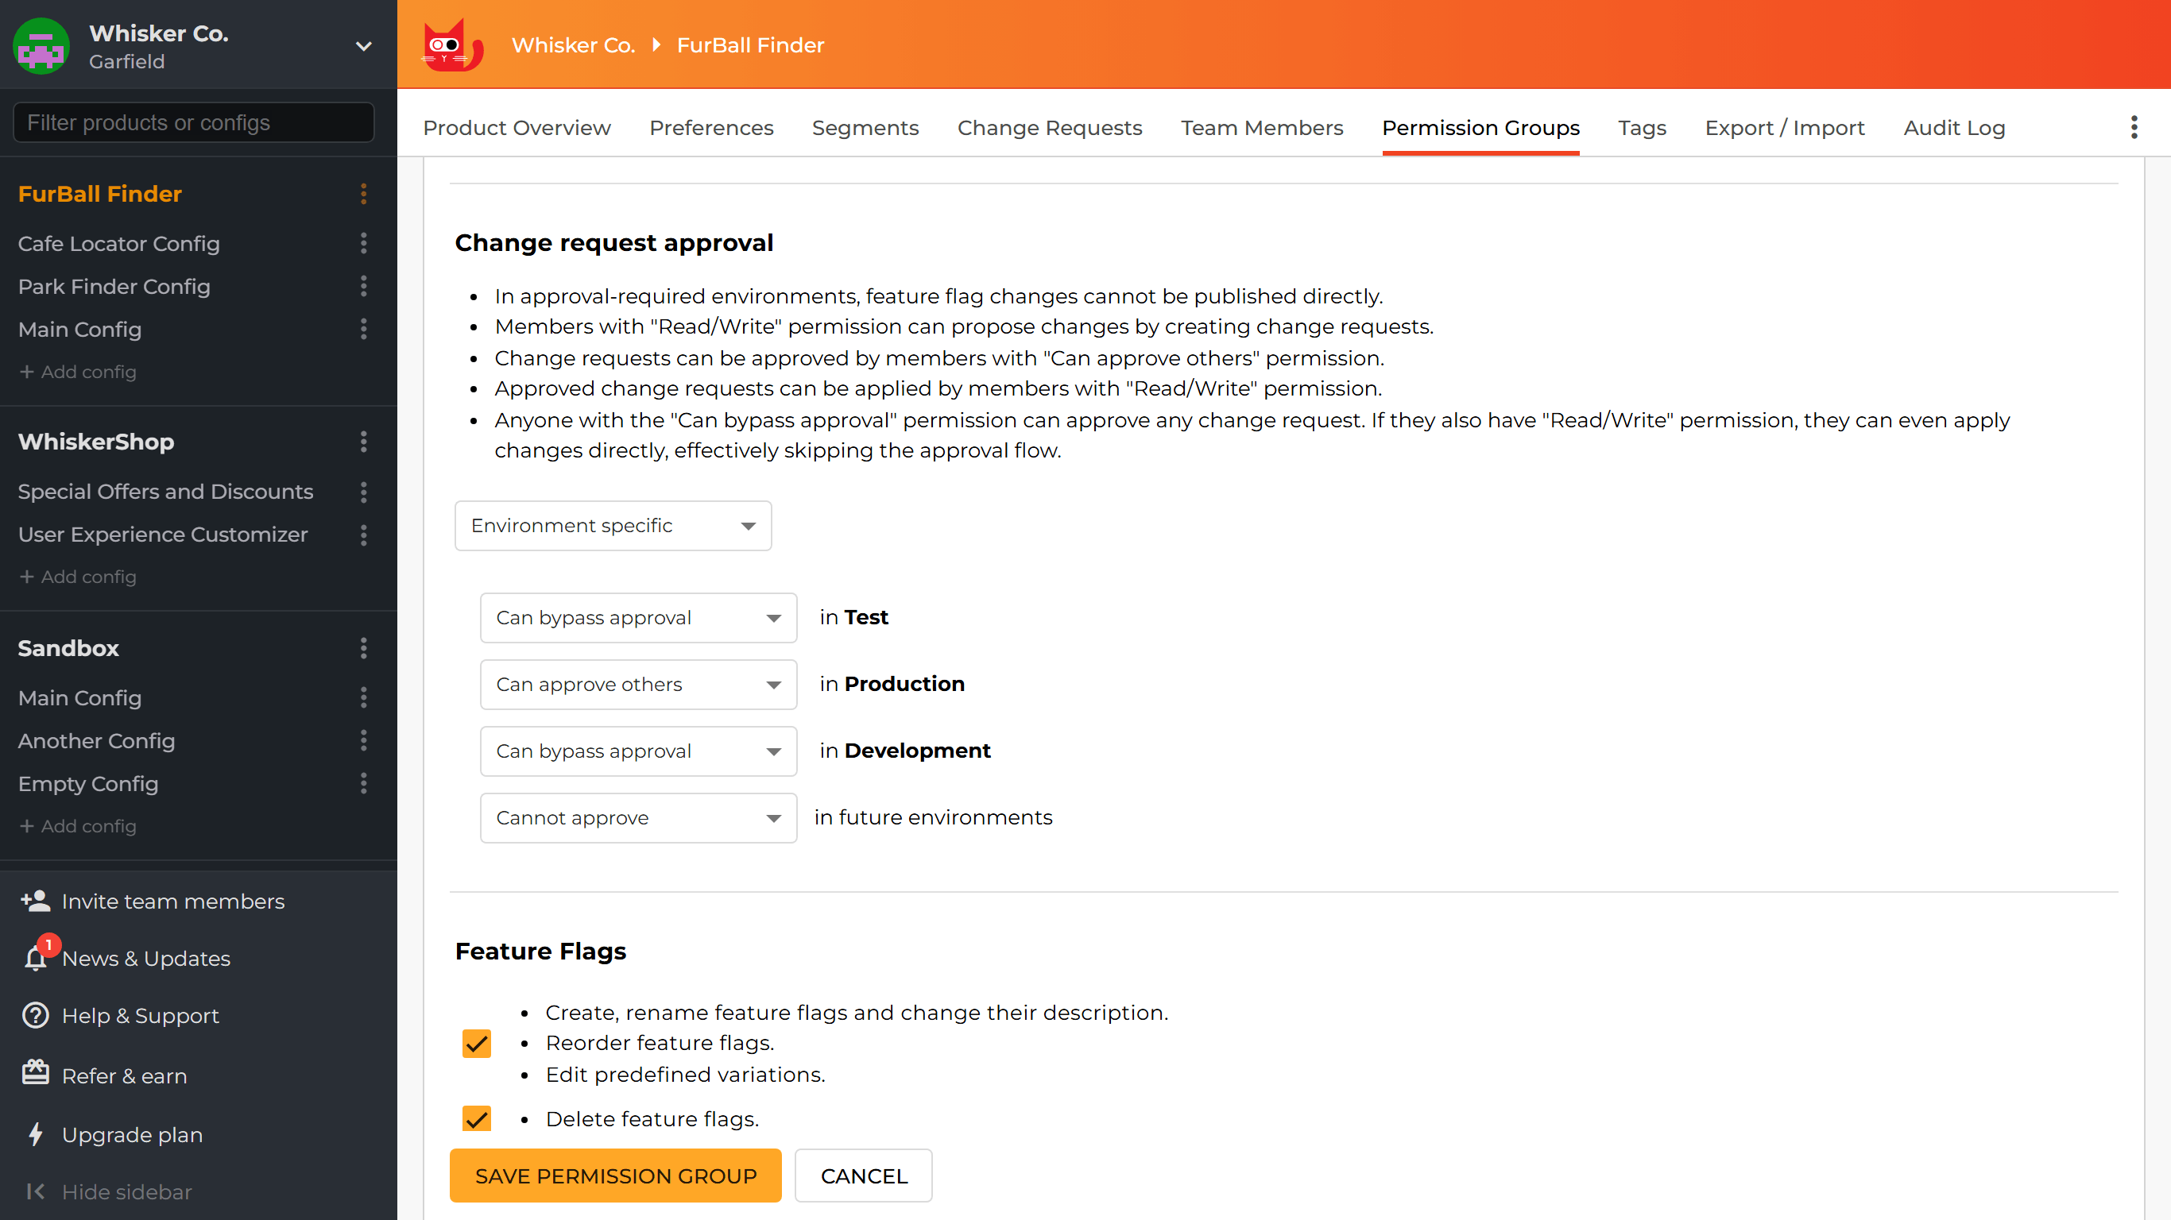Image resolution: width=2171 pixels, height=1220 pixels.
Task: Open kebab menu for WhiskerShop product
Action: [363, 442]
